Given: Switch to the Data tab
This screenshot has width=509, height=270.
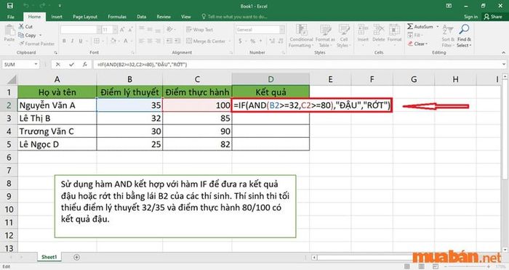Looking at the screenshot, I should tap(141, 17).
